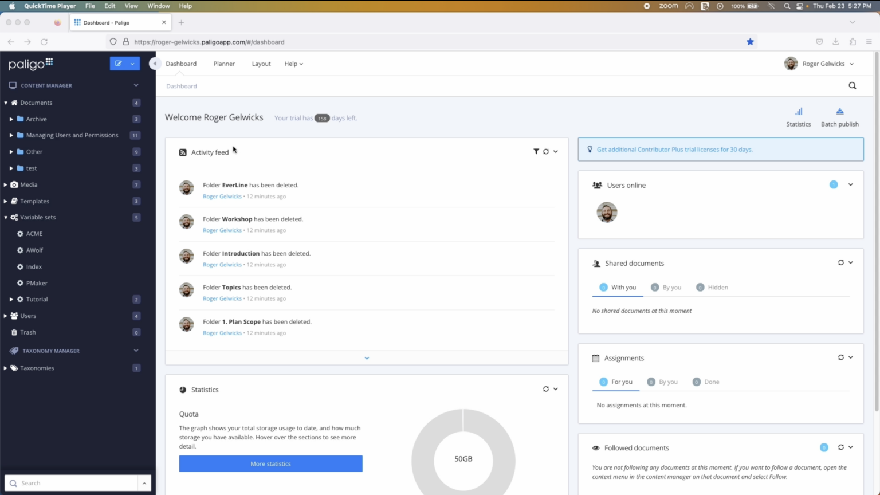
Task: Select the With you tab
Action: click(x=618, y=288)
